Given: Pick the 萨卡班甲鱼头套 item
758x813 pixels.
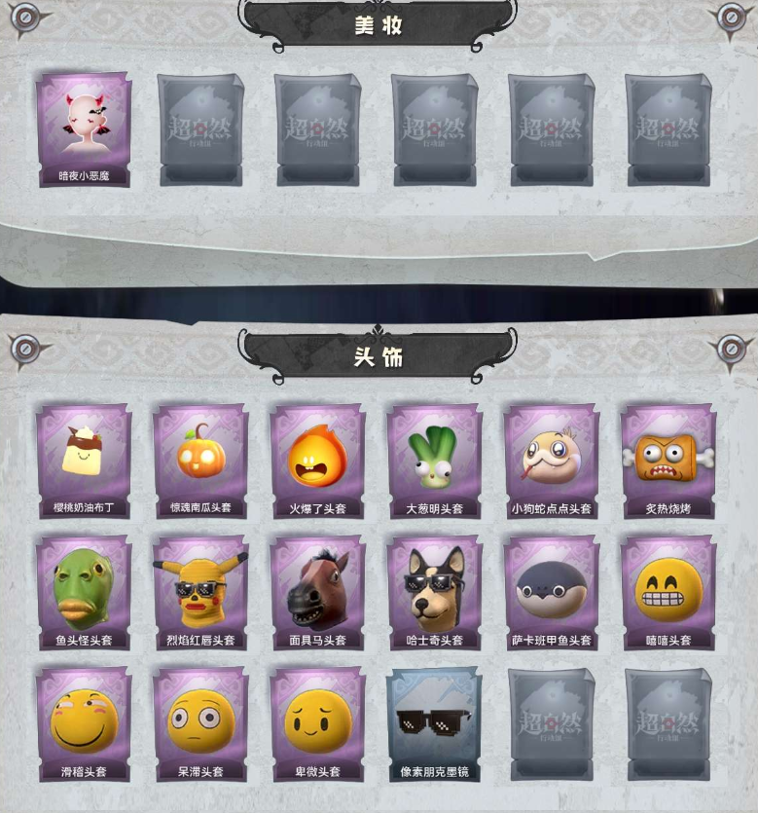Looking at the screenshot, I should pyautogui.click(x=552, y=593).
